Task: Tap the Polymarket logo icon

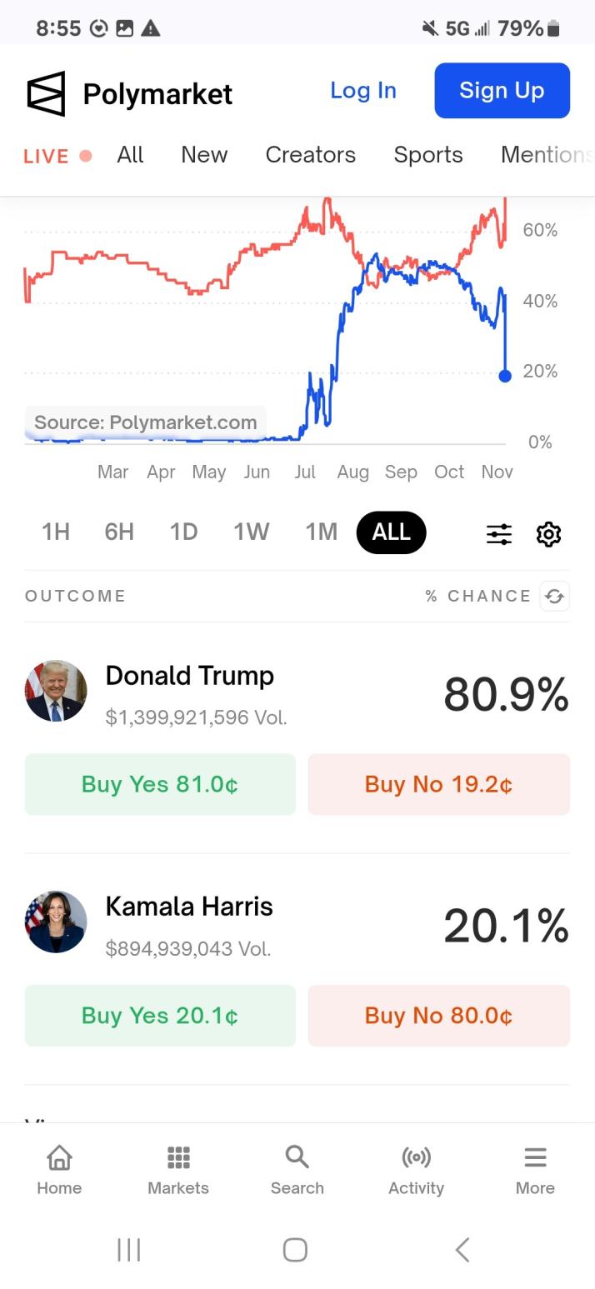Action: click(46, 93)
